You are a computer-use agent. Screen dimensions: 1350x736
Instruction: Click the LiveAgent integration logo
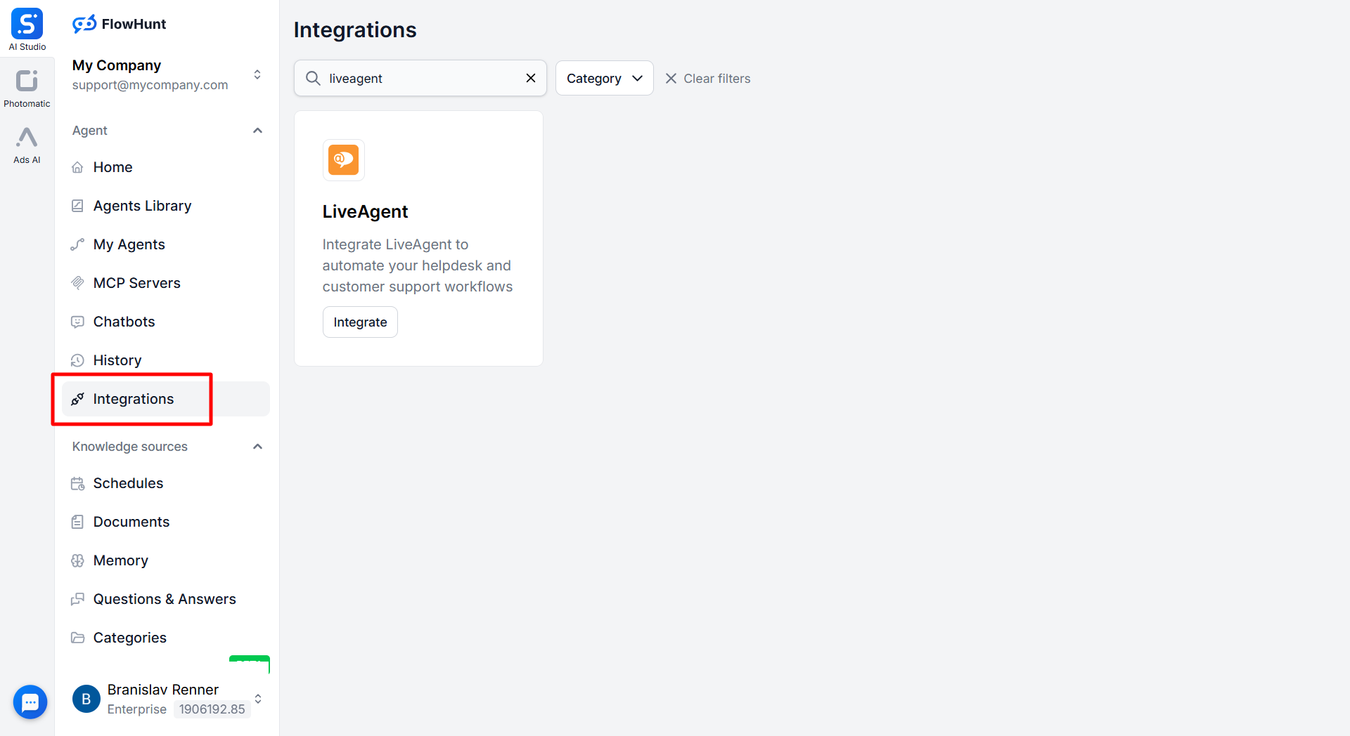click(x=343, y=160)
